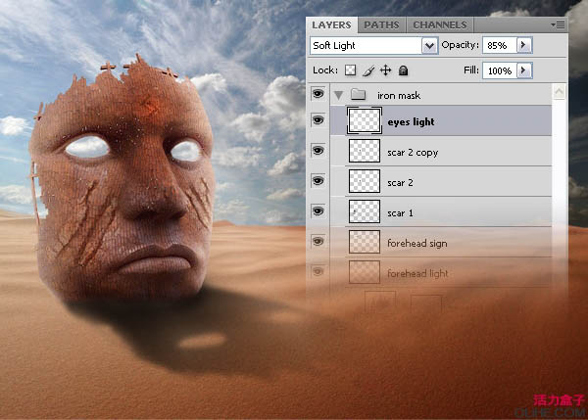Click the iron mask folder icon
Viewport: 588px width, 420px height.
(x=358, y=94)
